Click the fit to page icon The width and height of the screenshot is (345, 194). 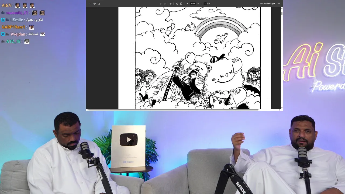(x=181, y=4)
